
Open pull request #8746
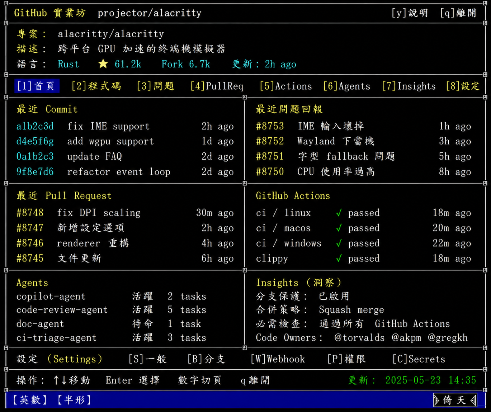pyautogui.click(x=30, y=243)
